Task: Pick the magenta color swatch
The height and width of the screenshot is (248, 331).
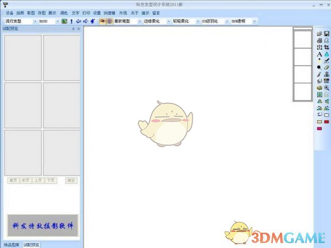Action: (319, 128)
